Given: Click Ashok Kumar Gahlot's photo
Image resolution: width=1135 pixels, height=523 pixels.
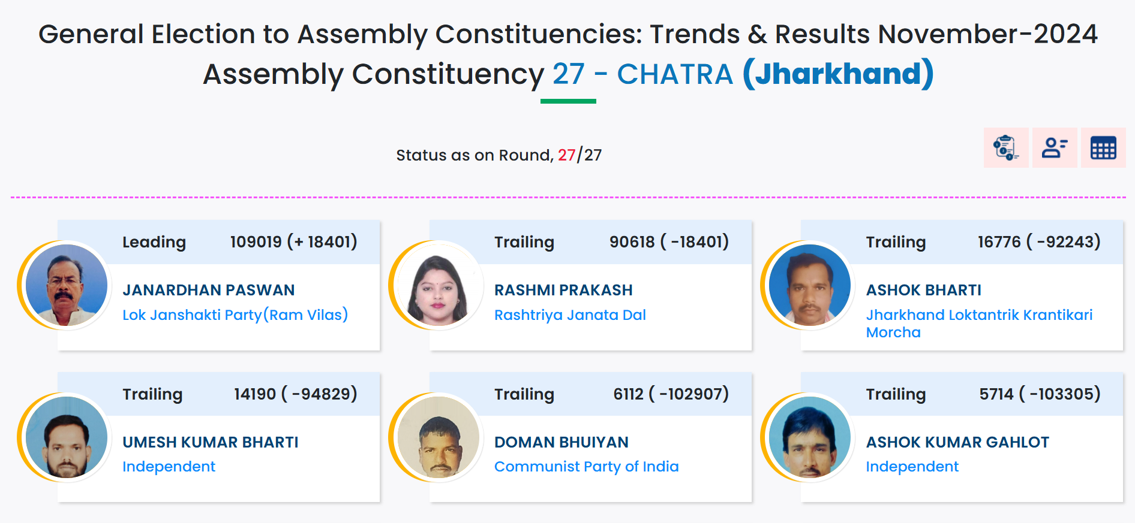Looking at the screenshot, I should click(810, 437).
